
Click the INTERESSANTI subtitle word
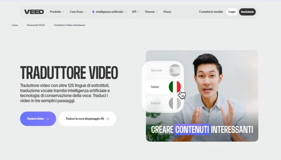[x=232, y=130]
